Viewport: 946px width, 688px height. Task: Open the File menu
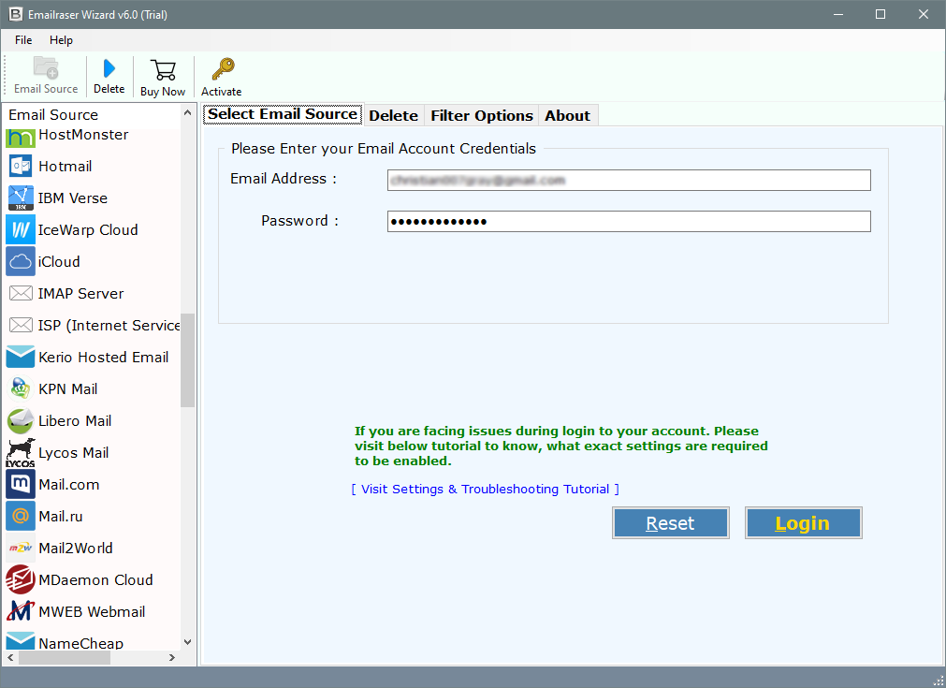23,40
